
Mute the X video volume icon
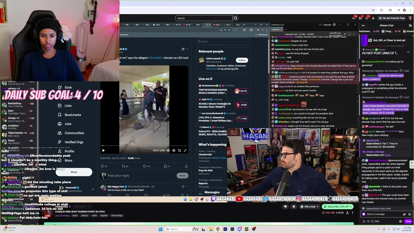point(168,150)
